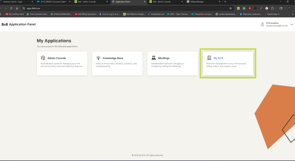Expand the 8x8 Academy account dropdown chevron
Screen dimensions: 295x161
(291, 24)
